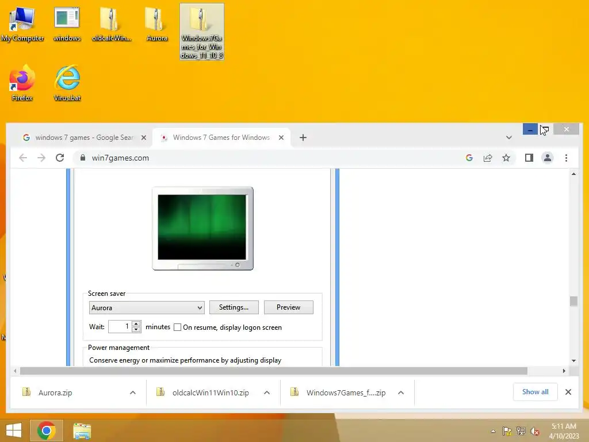The width and height of the screenshot is (589, 442).
Task: Bookmark this tab with the star
Action: pos(506,158)
